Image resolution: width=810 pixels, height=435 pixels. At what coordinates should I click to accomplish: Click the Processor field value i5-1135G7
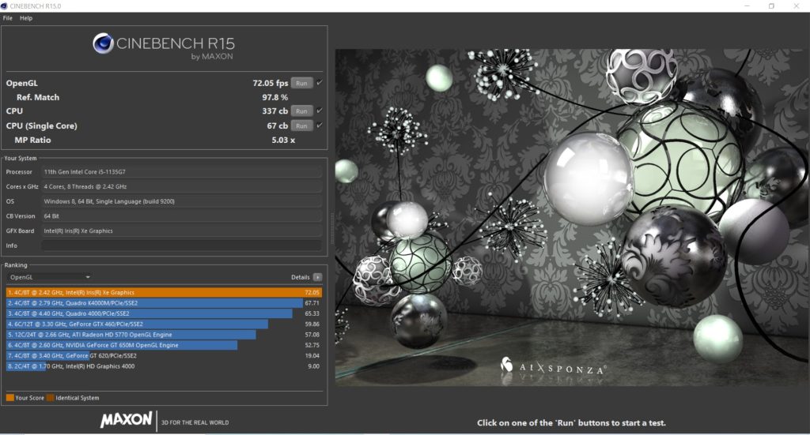tap(181, 171)
